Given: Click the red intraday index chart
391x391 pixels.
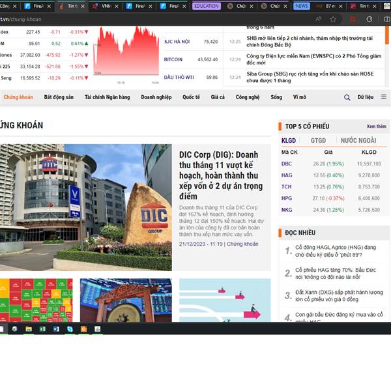Looking at the screenshot, I should (126, 51).
